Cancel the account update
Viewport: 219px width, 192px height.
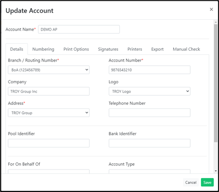[x=191, y=182]
